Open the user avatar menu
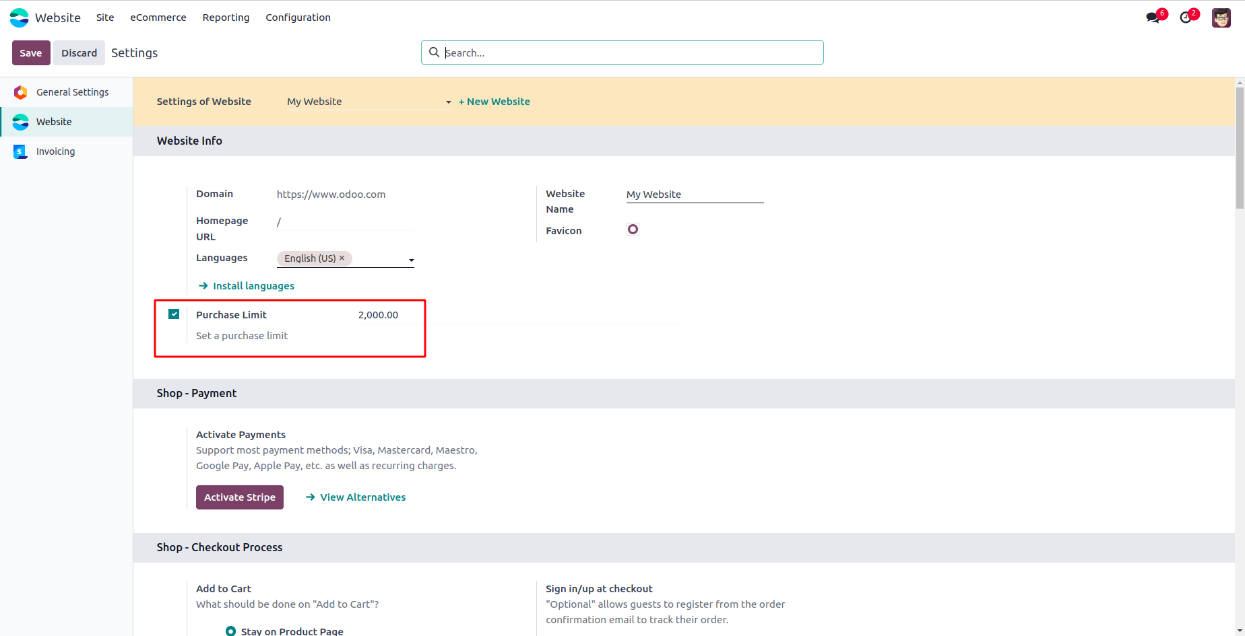Image resolution: width=1245 pixels, height=636 pixels. pos(1221,17)
